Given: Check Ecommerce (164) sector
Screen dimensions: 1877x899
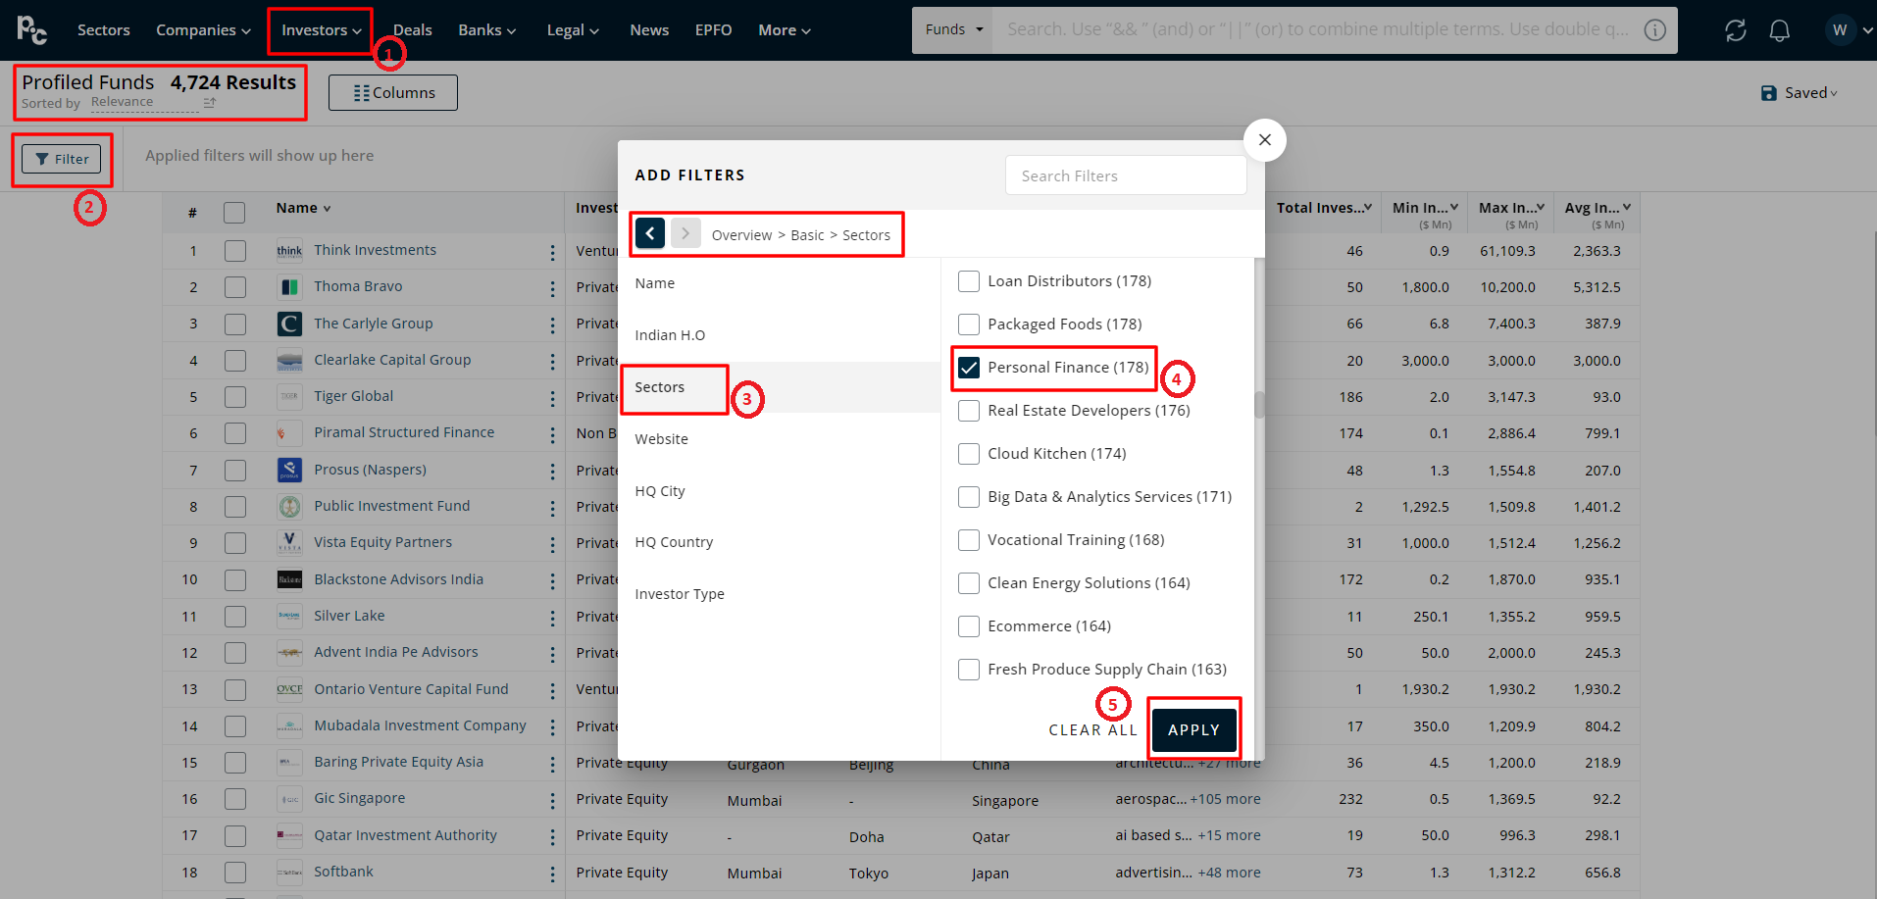Looking at the screenshot, I should tap(969, 626).
